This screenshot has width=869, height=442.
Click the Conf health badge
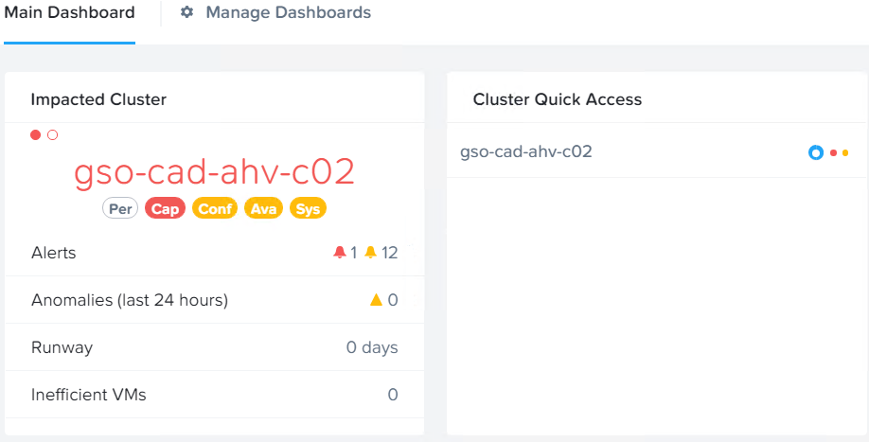point(215,209)
